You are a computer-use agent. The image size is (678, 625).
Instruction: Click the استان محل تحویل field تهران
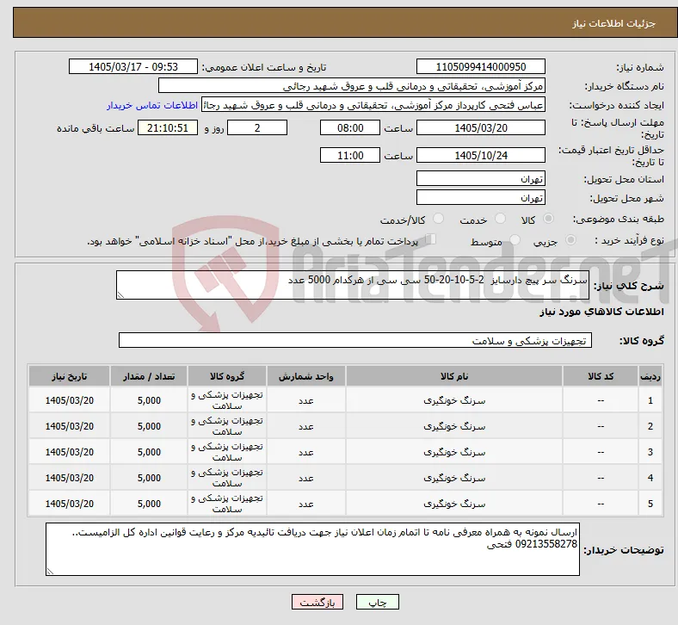[x=480, y=179]
